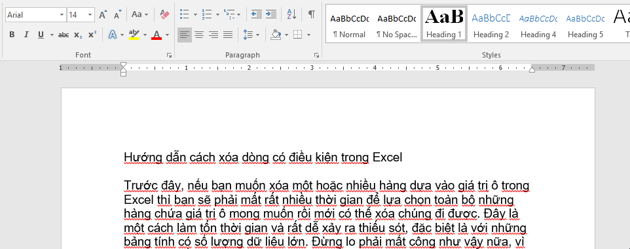Click title text 'Hướng dẫn cách xóa dòng'
The image size is (630, 249).
click(x=197, y=158)
